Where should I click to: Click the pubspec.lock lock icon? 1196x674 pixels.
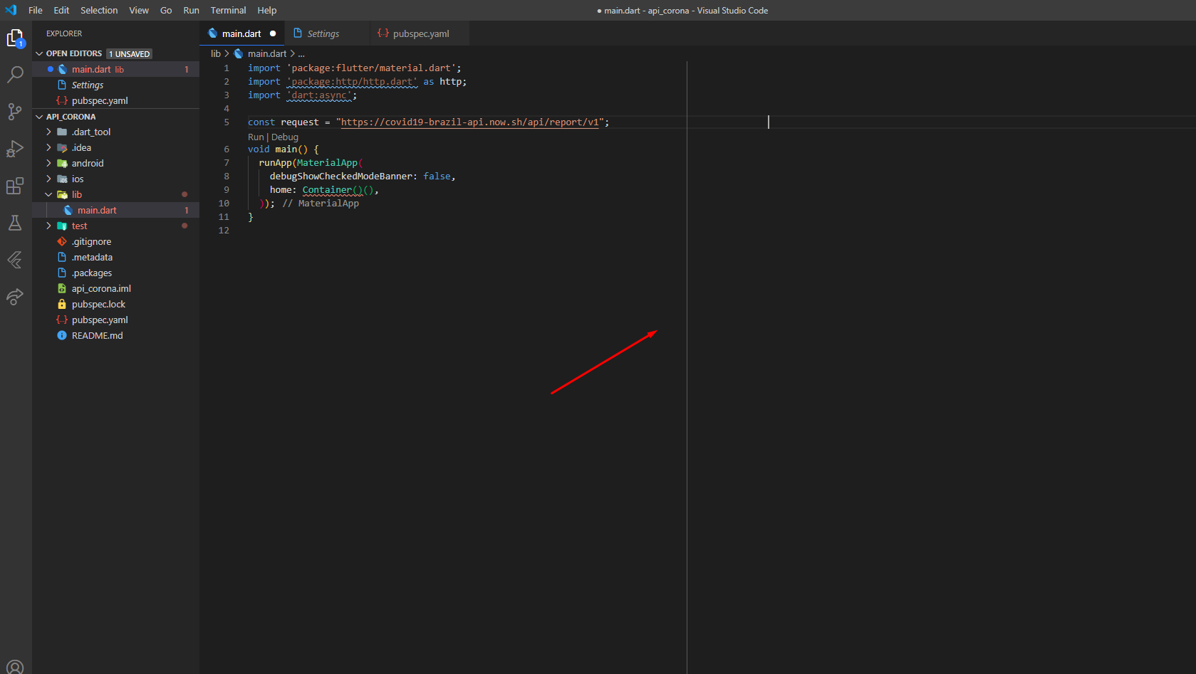point(62,304)
